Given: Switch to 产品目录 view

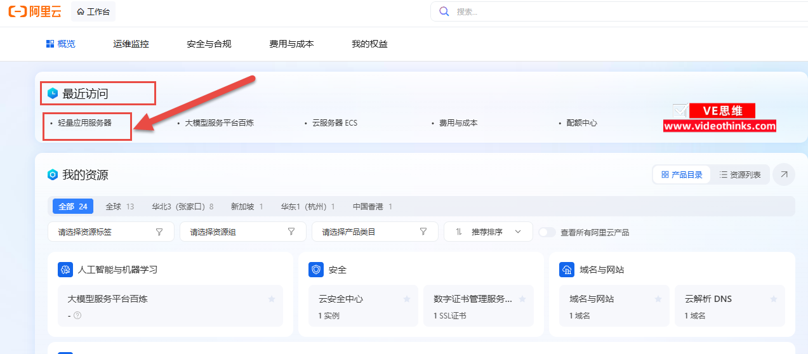Looking at the screenshot, I should click(x=682, y=174).
